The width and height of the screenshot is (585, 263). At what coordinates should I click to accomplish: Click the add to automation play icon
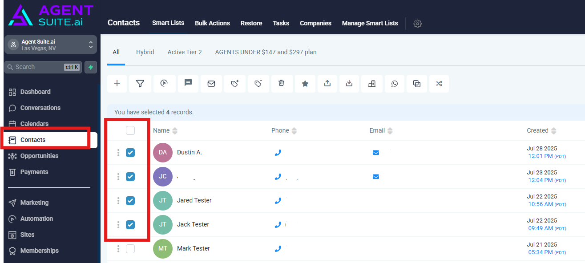164,84
